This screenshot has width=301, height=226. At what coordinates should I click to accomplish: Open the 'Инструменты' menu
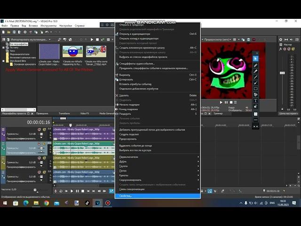tap(48, 25)
